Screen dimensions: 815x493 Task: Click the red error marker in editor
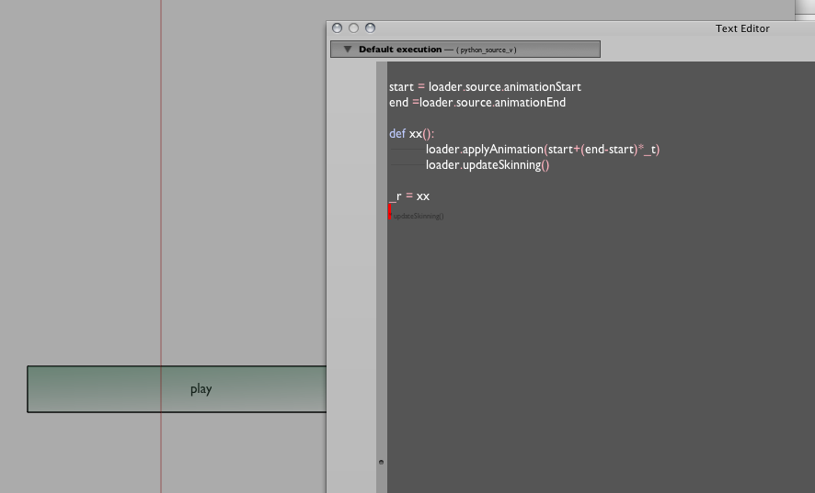390,212
